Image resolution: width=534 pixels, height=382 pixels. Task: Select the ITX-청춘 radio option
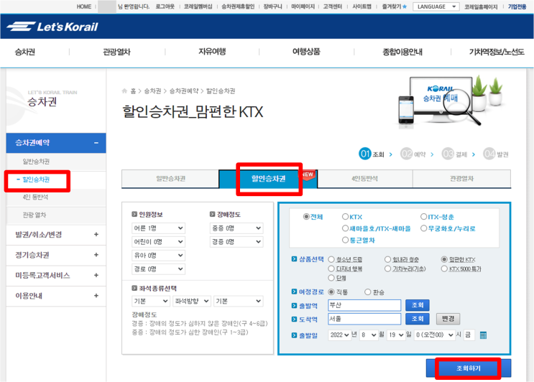point(423,217)
